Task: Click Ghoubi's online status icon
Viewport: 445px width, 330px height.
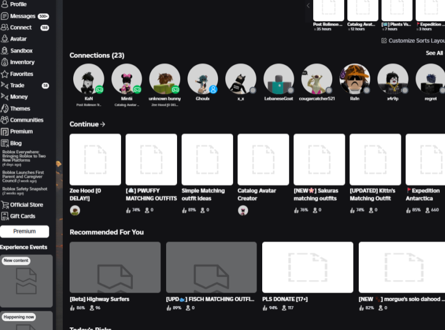Action: click(213, 90)
